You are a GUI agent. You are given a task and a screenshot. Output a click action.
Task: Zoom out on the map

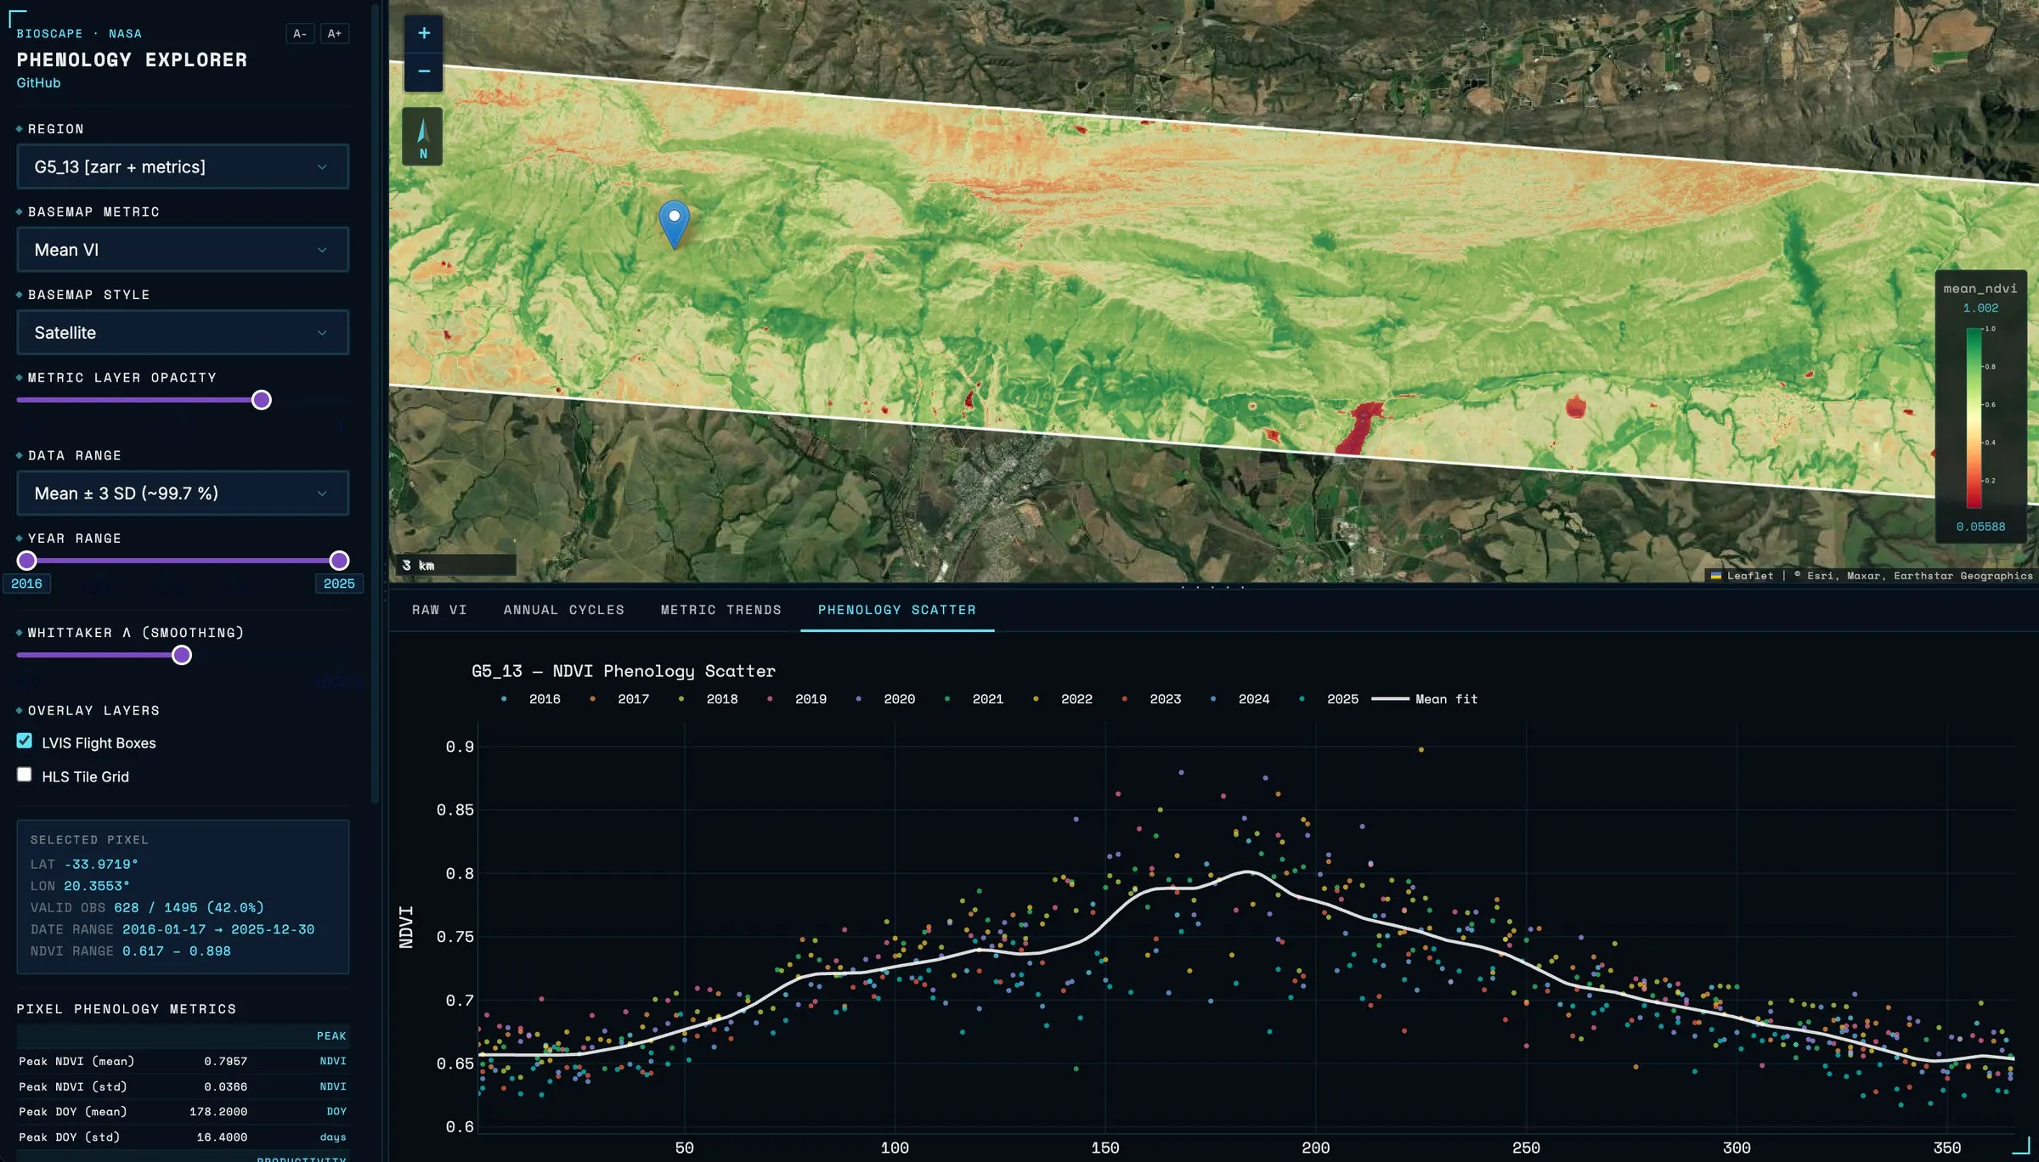pyautogui.click(x=424, y=71)
